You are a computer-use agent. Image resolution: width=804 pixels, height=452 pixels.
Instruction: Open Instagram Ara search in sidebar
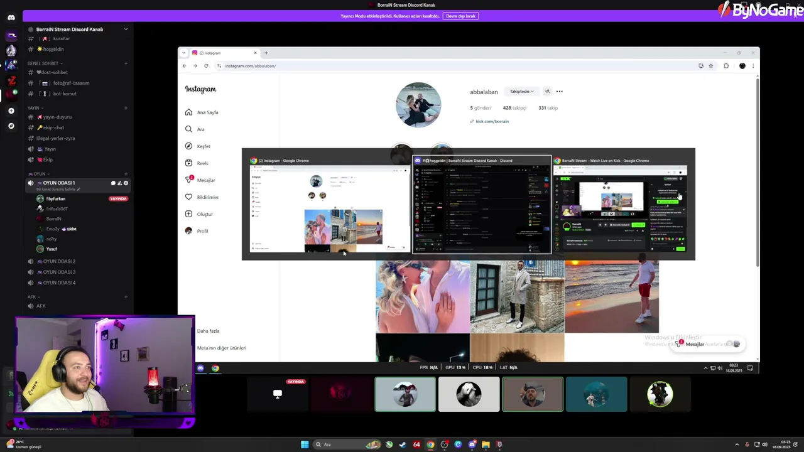(194, 129)
